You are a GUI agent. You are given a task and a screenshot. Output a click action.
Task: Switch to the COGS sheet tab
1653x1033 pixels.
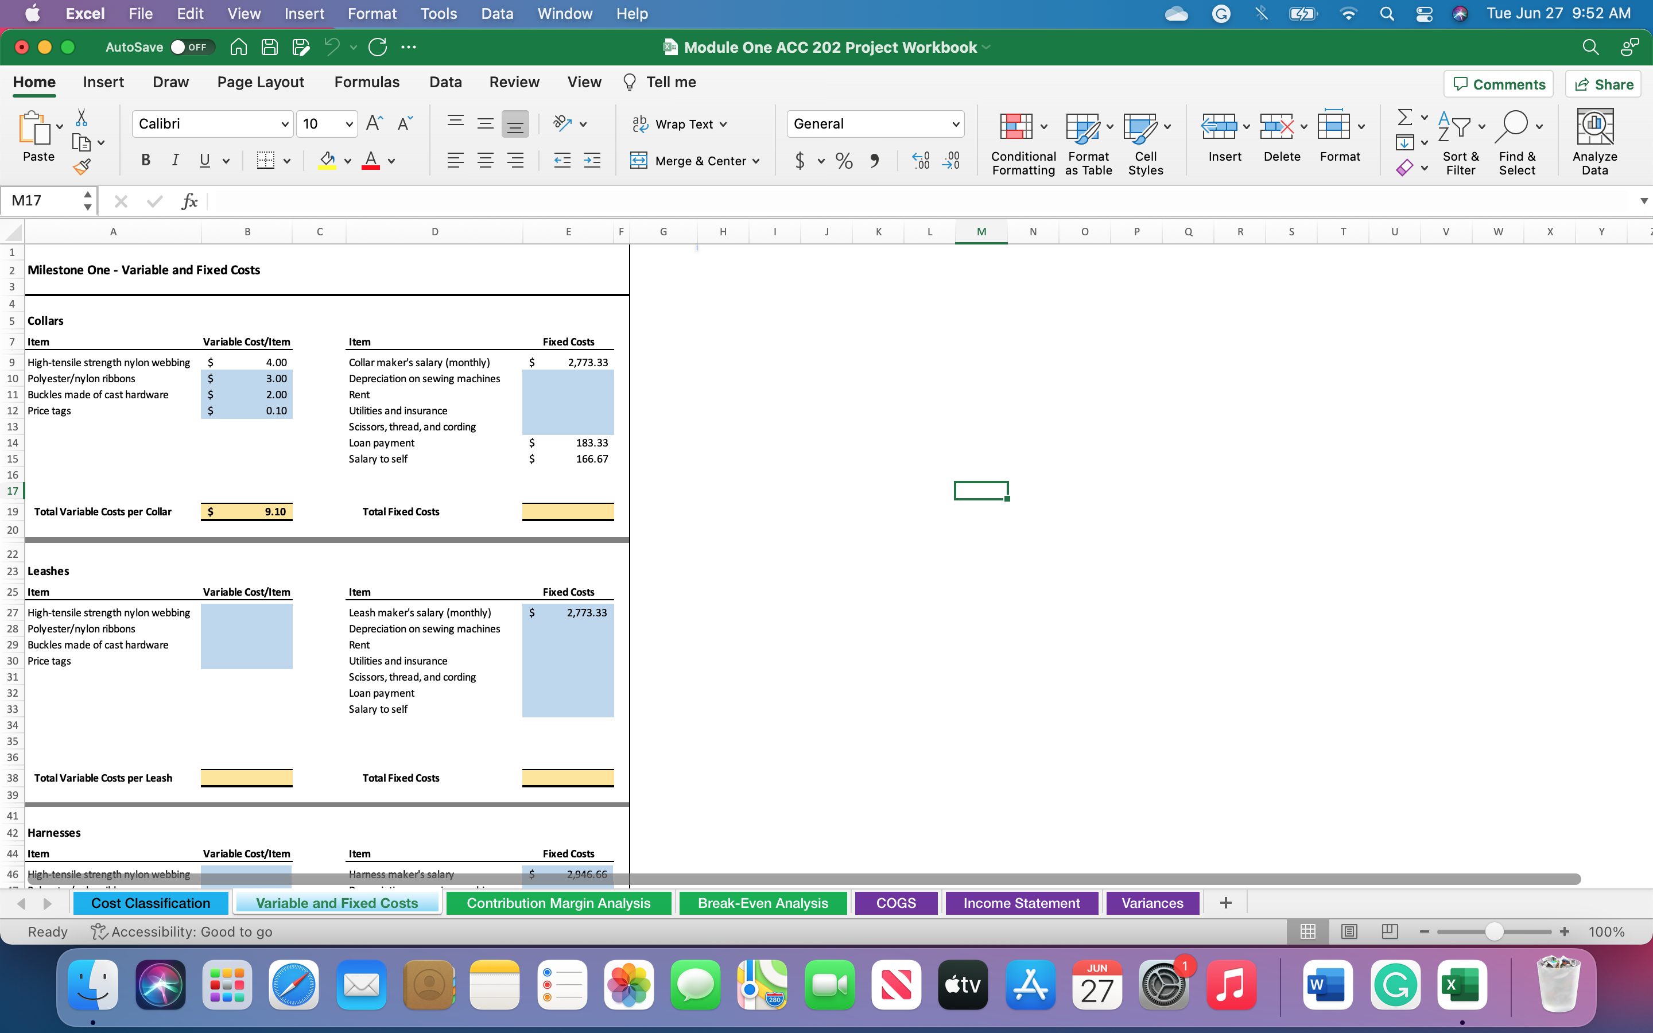tap(896, 903)
